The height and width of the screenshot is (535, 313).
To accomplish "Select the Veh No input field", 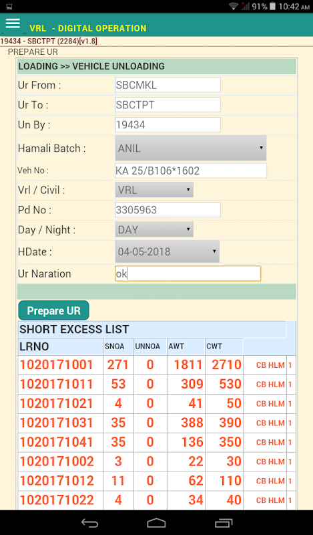I will tap(191, 171).
